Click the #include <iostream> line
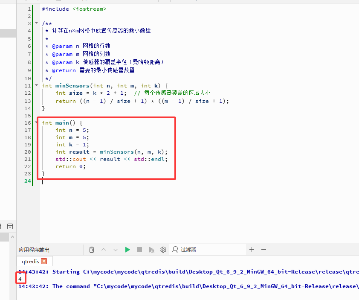Screen dimensions: 359x300 pyautogui.click(x=74, y=9)
